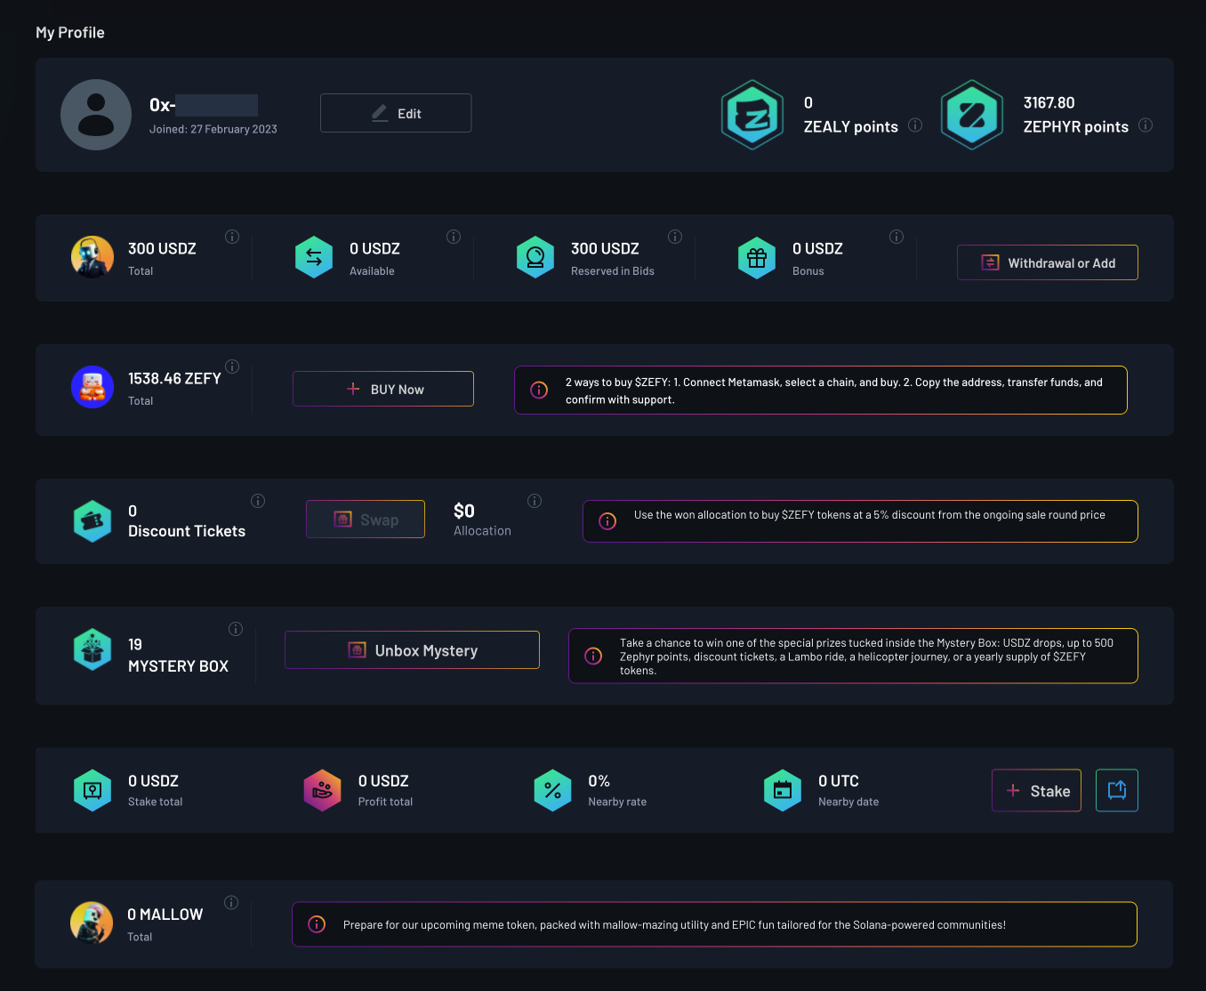
Task: Click the share icon beside Stake
Action: click(1116, 791)
